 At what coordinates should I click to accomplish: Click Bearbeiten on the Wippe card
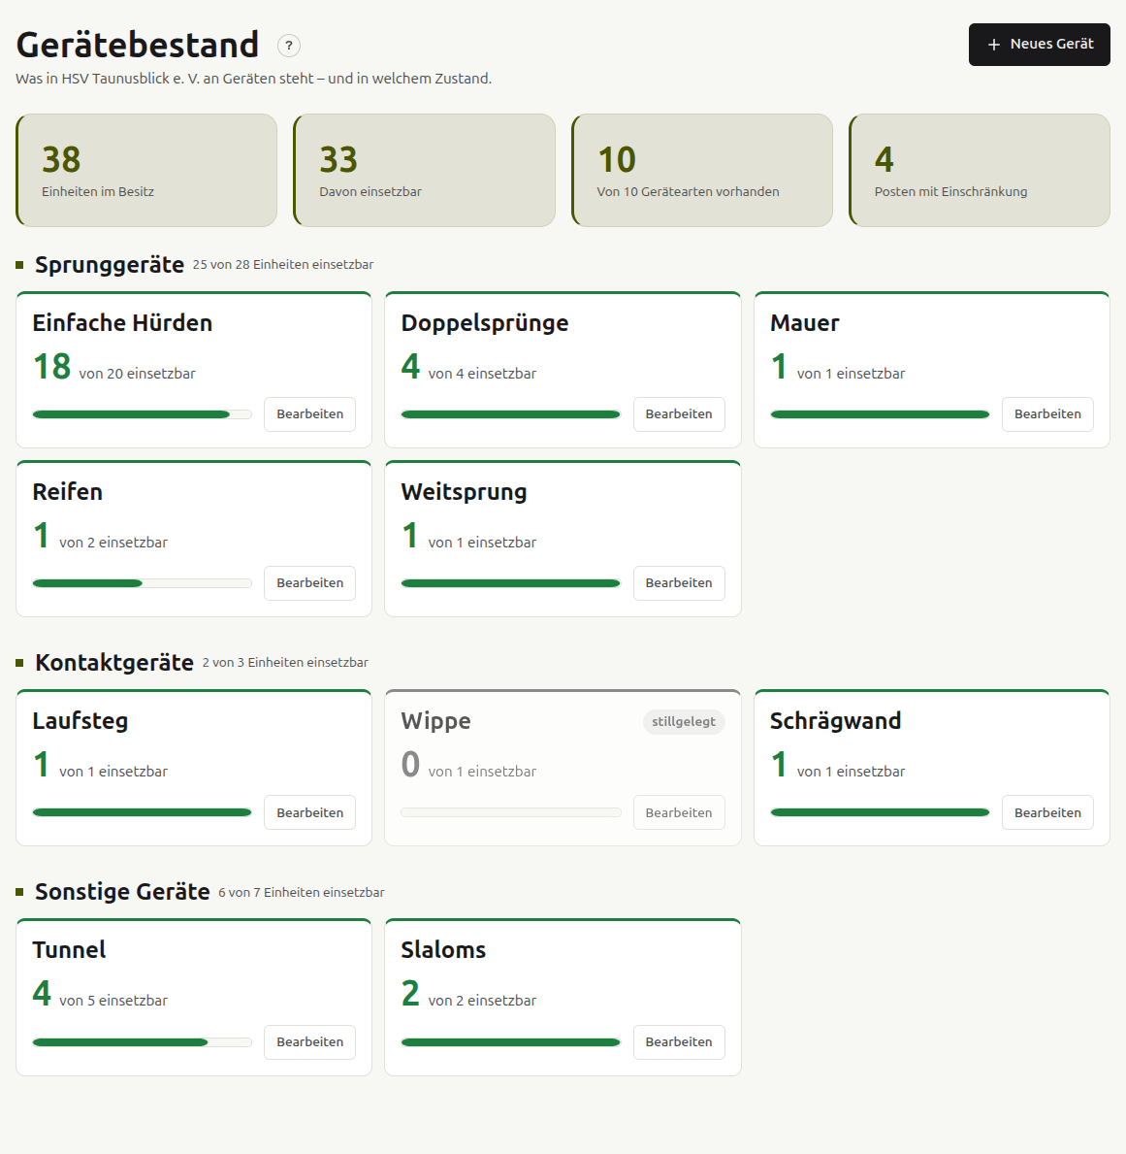click(679, 812)
